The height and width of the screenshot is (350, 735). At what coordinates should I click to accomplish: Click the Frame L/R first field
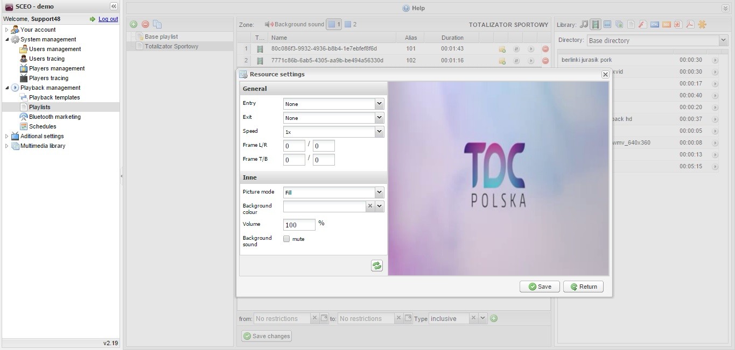pos(294,146)
